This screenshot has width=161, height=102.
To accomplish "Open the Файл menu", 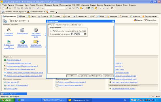I will (4, 5).
